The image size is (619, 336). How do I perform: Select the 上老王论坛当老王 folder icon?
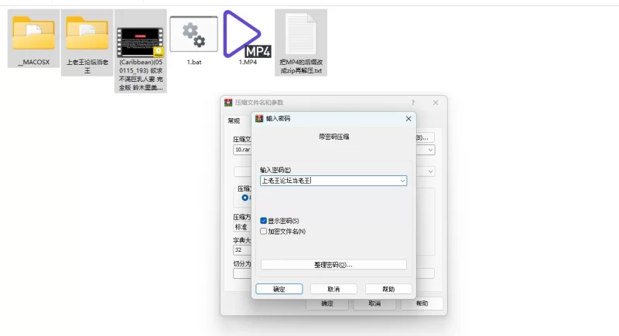[x=87, y=33]
